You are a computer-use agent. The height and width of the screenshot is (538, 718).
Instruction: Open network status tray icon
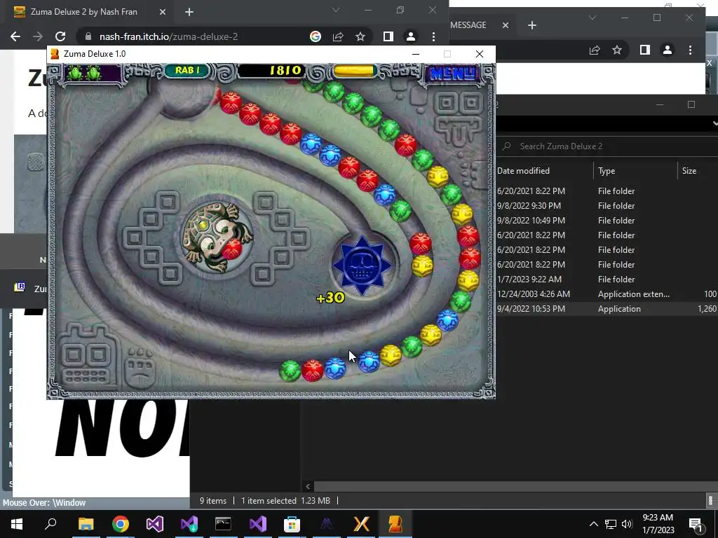click(x=611, y=524)
